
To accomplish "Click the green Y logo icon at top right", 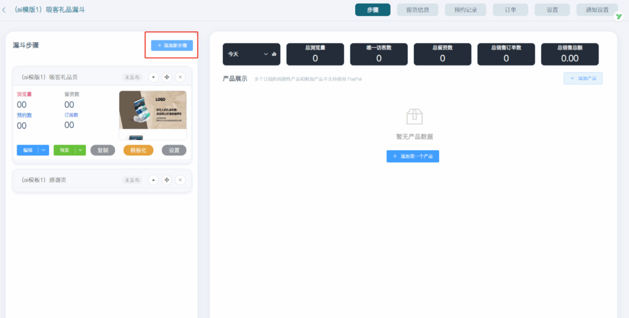I will [619, 17].
